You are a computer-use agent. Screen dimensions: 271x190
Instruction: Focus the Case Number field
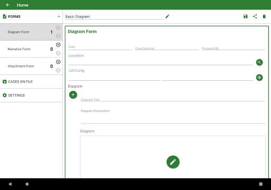[167, 48]
